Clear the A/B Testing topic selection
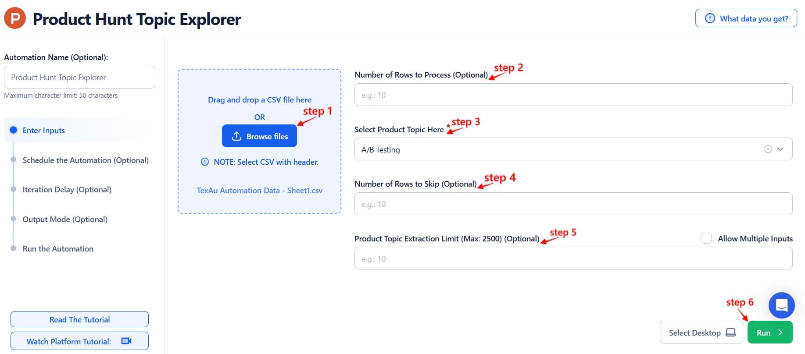Viewport: 805px width, 354px height. [768, 149]
